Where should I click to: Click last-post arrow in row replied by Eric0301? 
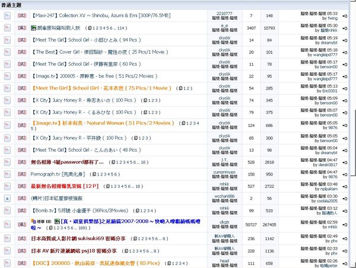[x=345, y=88]
